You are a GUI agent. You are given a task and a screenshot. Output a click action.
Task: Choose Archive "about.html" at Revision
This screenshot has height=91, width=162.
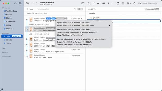84,45
